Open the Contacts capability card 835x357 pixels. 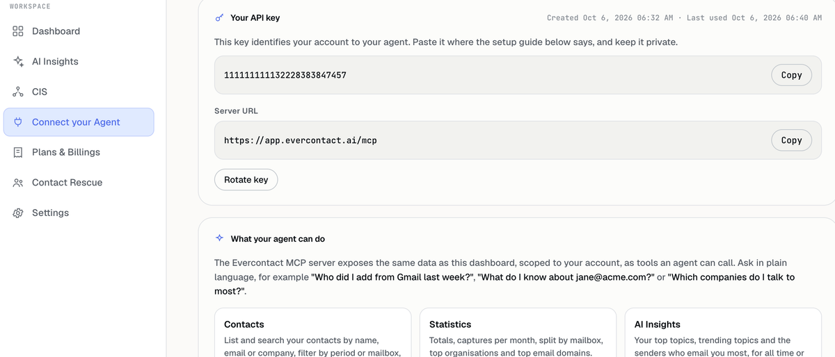312,333
